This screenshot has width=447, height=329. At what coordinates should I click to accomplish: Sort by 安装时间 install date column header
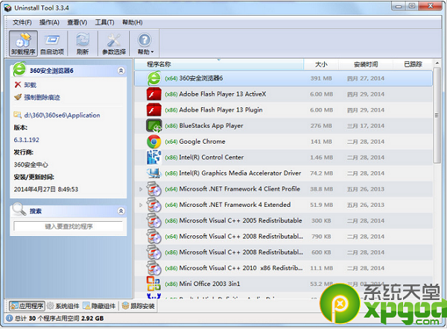click(366, 64)
